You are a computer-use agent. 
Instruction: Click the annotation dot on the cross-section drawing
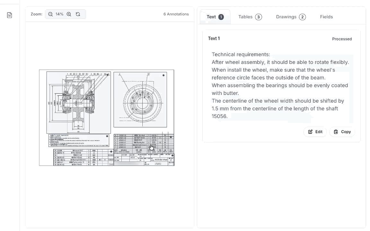click(108, 75)
